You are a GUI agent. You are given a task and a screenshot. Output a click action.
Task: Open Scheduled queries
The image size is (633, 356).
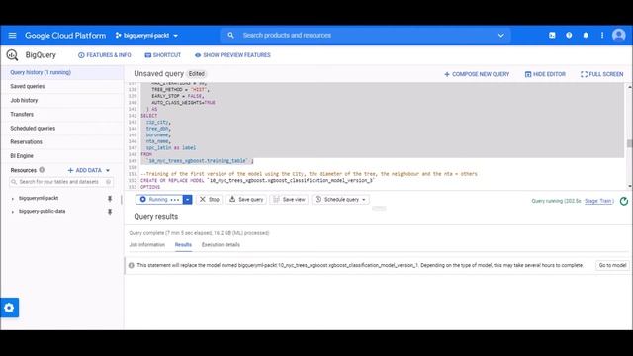[x=62, y=128]
